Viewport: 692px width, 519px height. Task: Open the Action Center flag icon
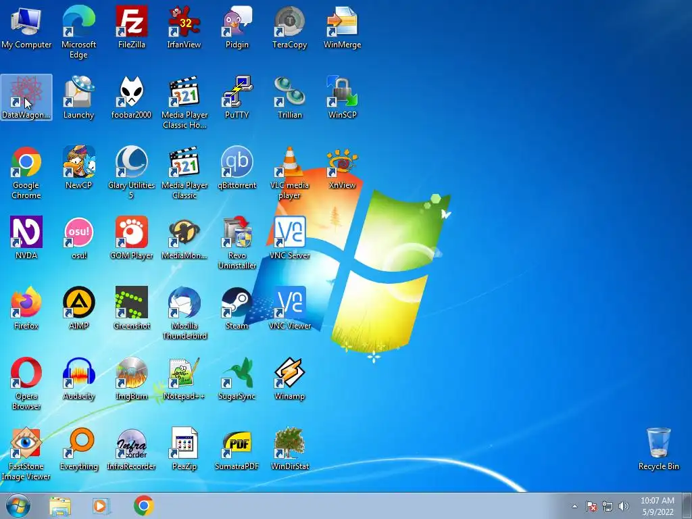[x=591, y=506]
